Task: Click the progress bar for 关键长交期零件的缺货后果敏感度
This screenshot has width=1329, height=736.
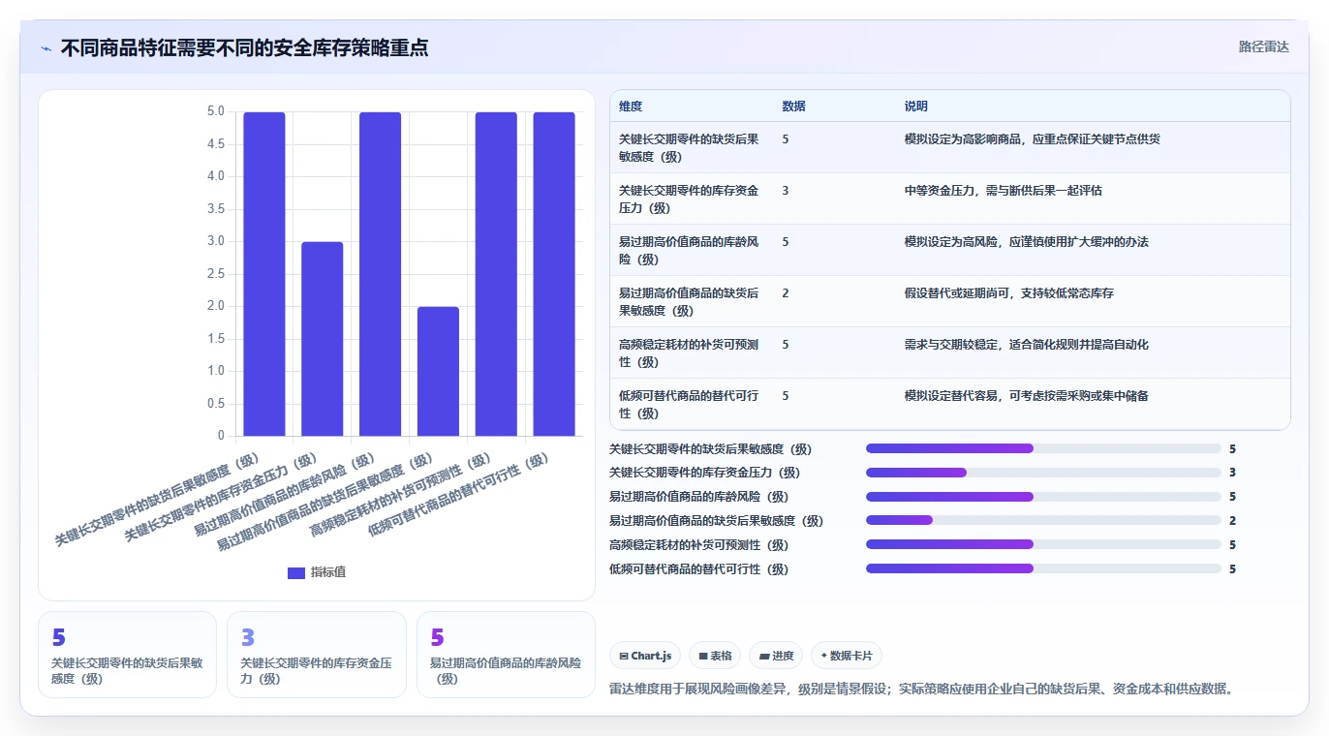Action: tap(1043, 448)
